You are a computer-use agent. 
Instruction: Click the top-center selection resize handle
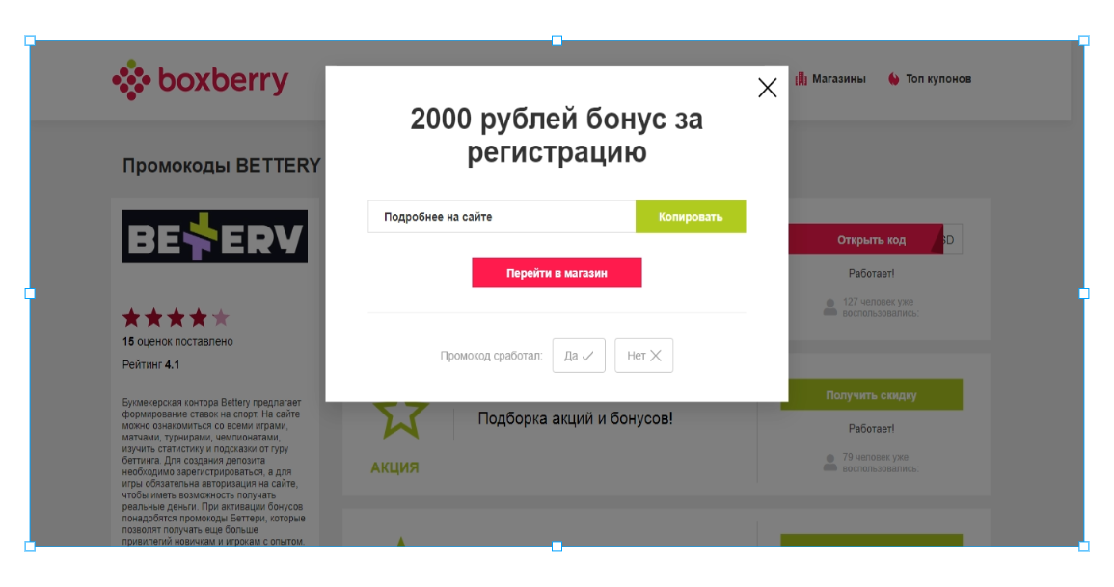click(x=557, y=40)
